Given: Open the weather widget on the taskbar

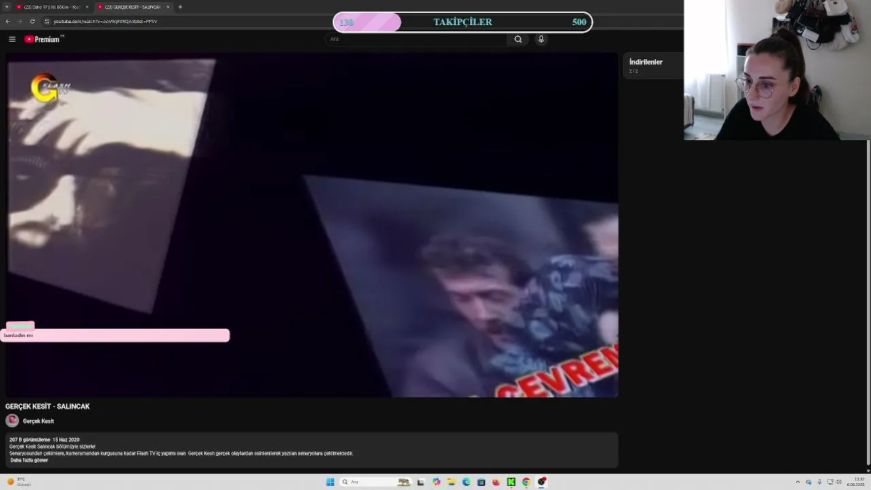Looking at the screenshot, I should pyautogui.click(x=19, y=482).
